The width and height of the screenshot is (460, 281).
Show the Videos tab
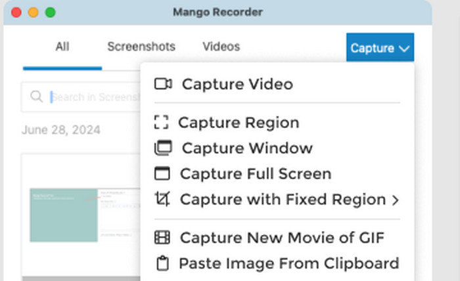click(x=221, y=47)
